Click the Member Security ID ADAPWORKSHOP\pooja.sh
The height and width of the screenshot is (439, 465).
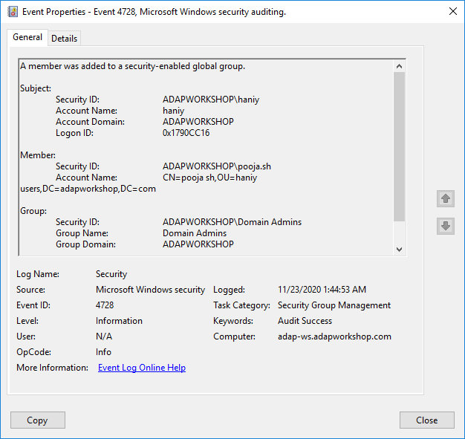coord(217,166)
